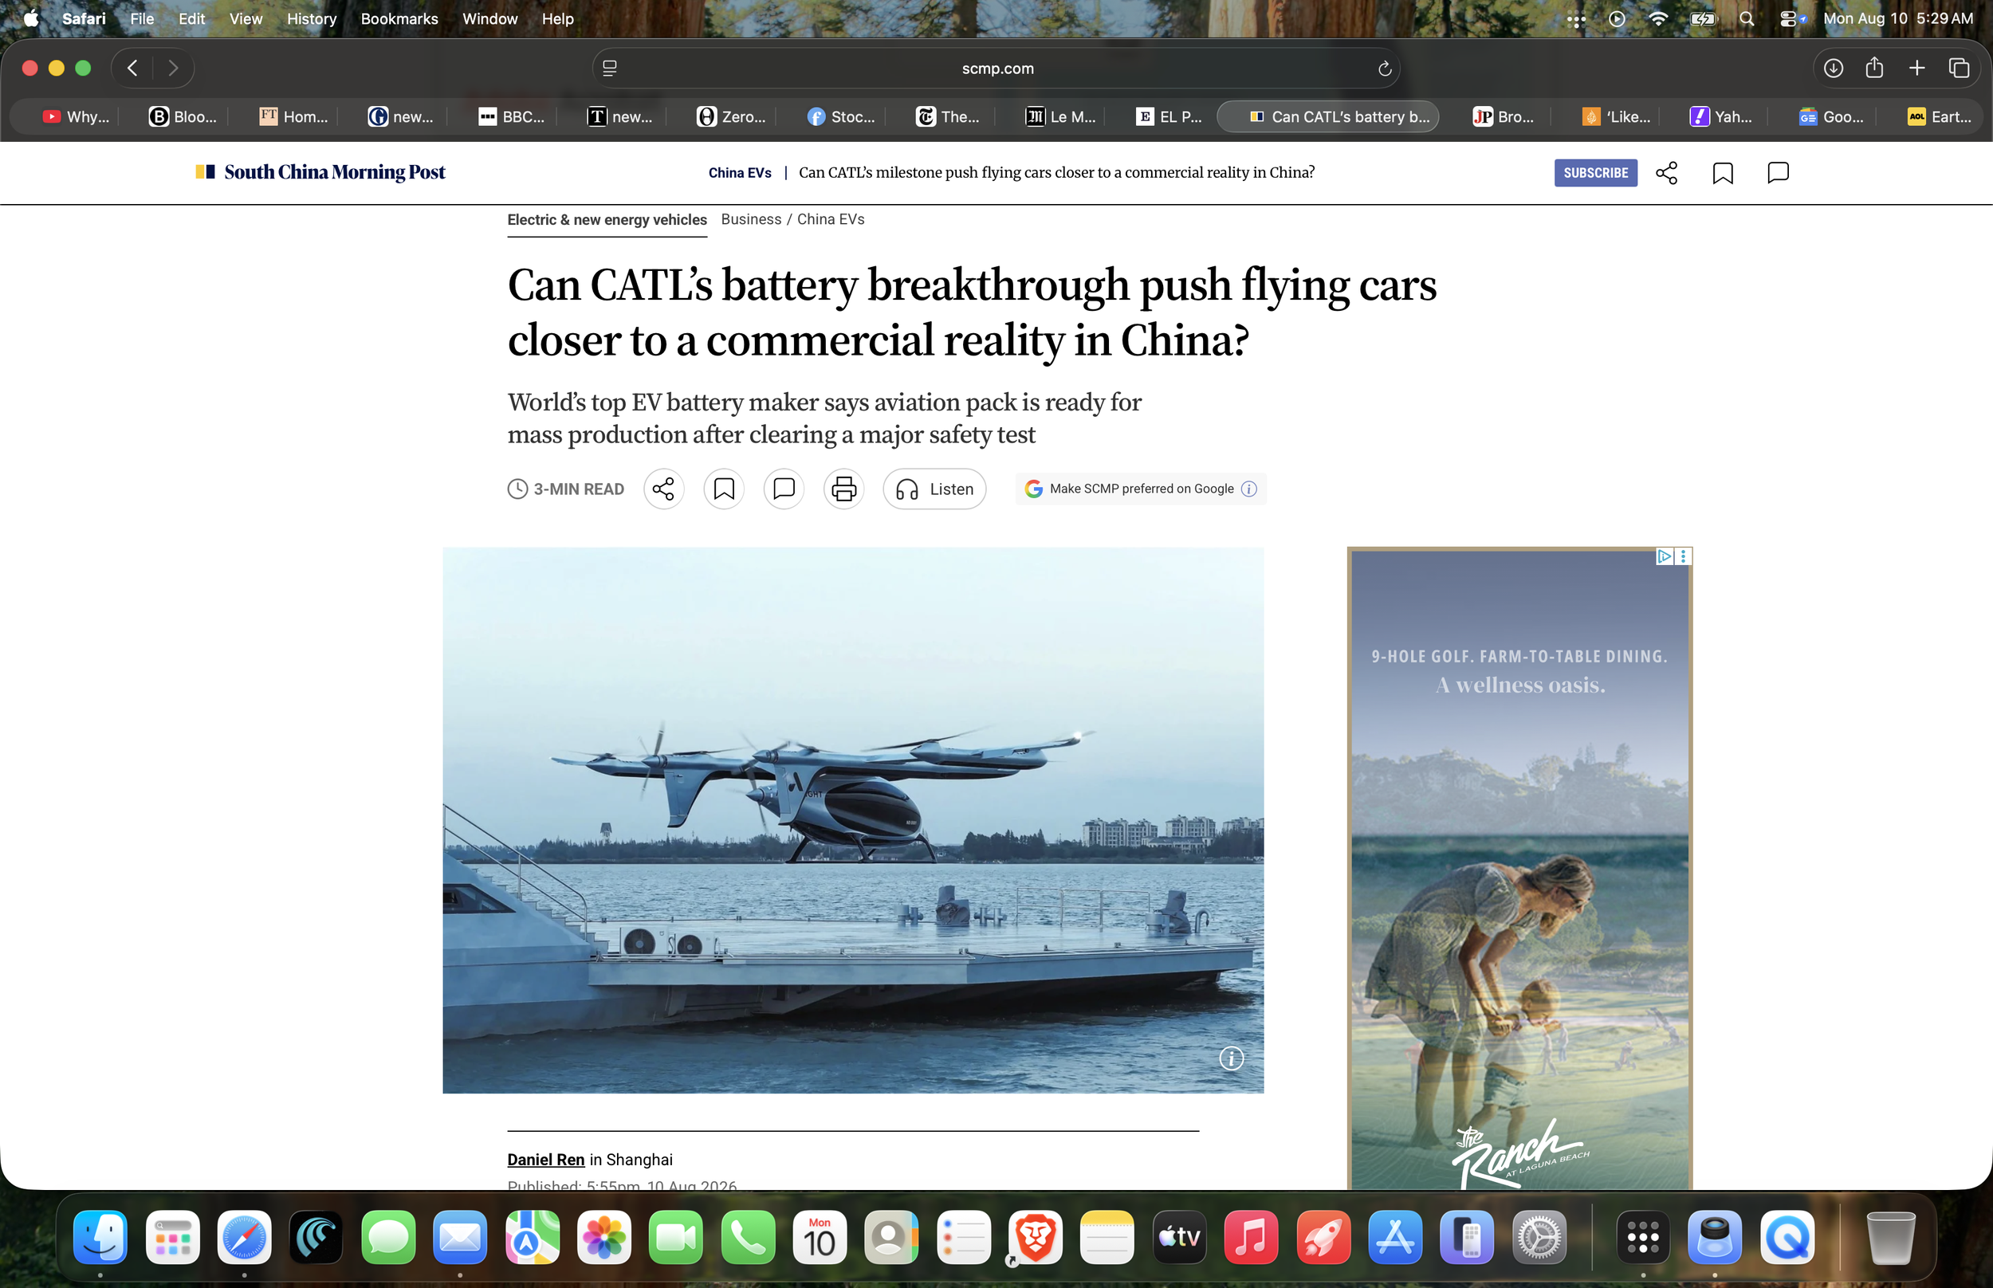This screenshot has height=1288, width=1993.
Task: Click the Listen audio button
Action: click(935, 489)
